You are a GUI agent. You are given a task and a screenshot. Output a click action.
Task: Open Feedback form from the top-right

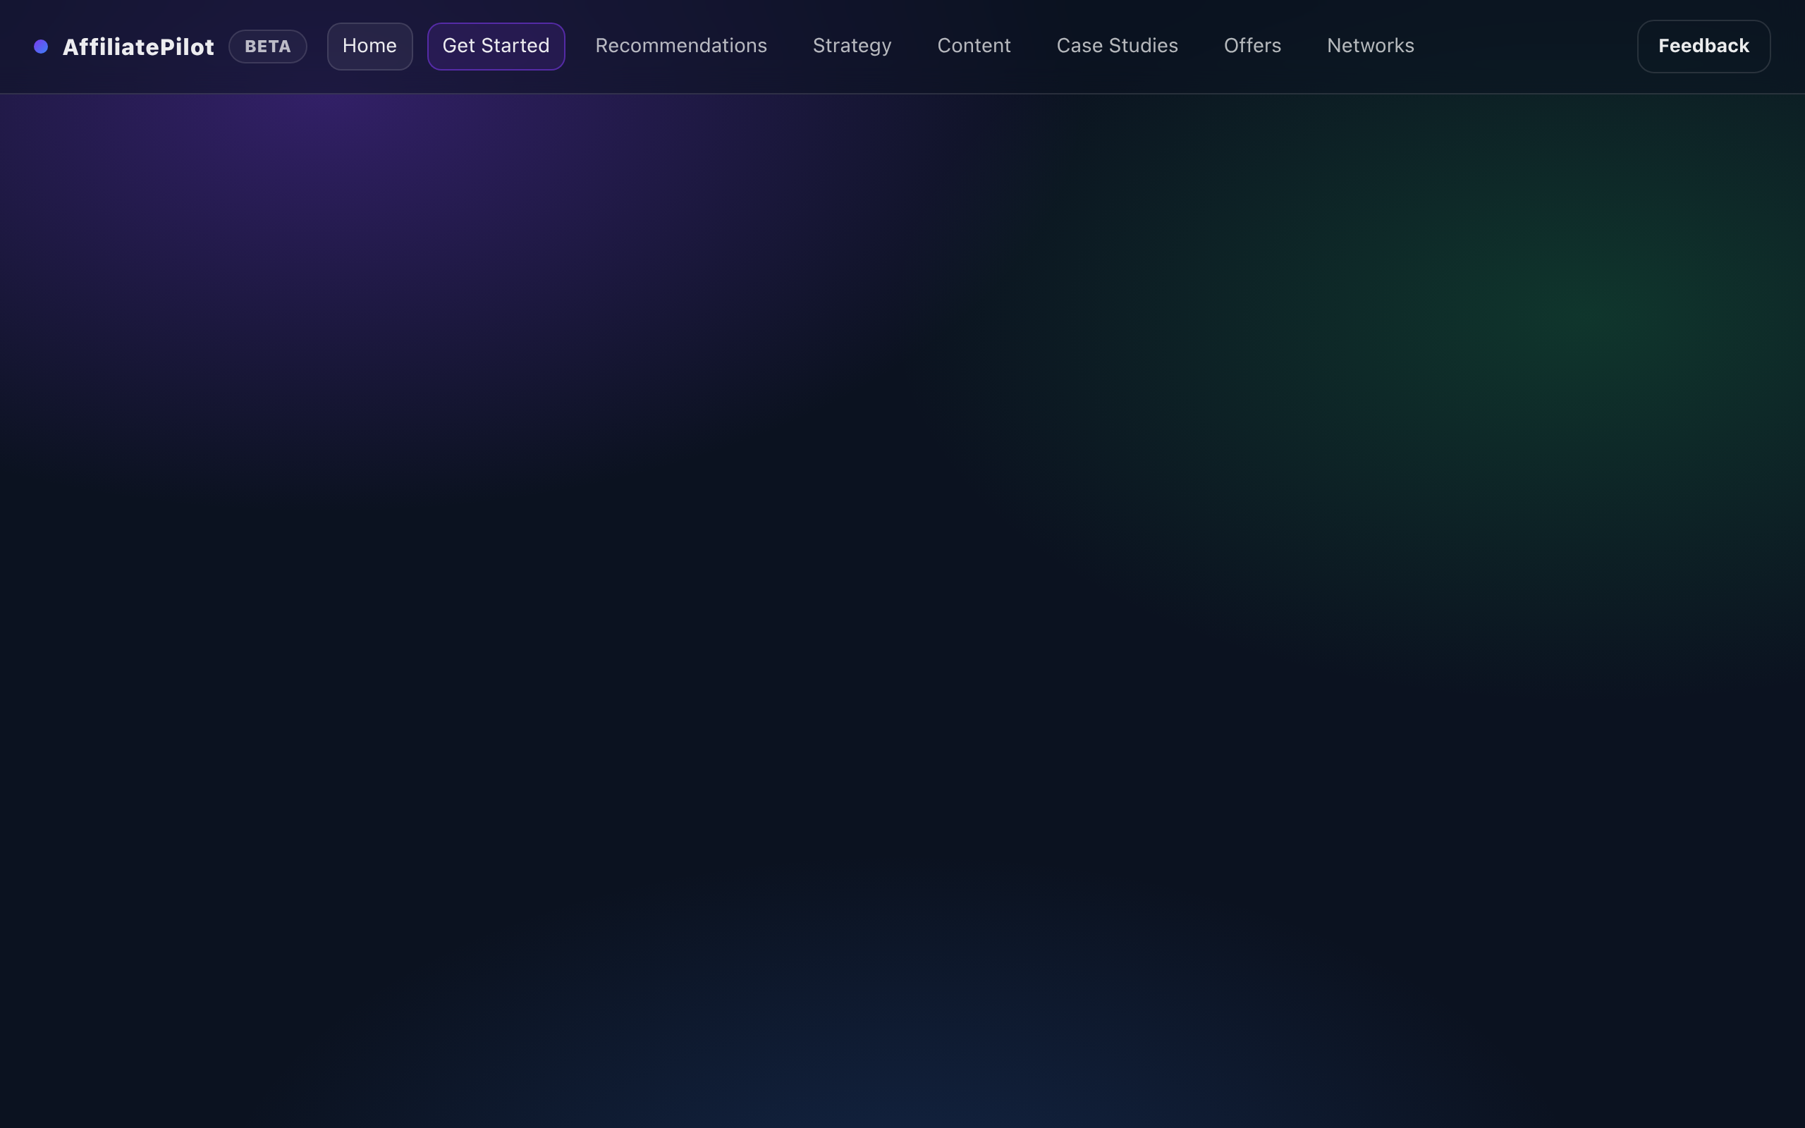click(1703, 46)
